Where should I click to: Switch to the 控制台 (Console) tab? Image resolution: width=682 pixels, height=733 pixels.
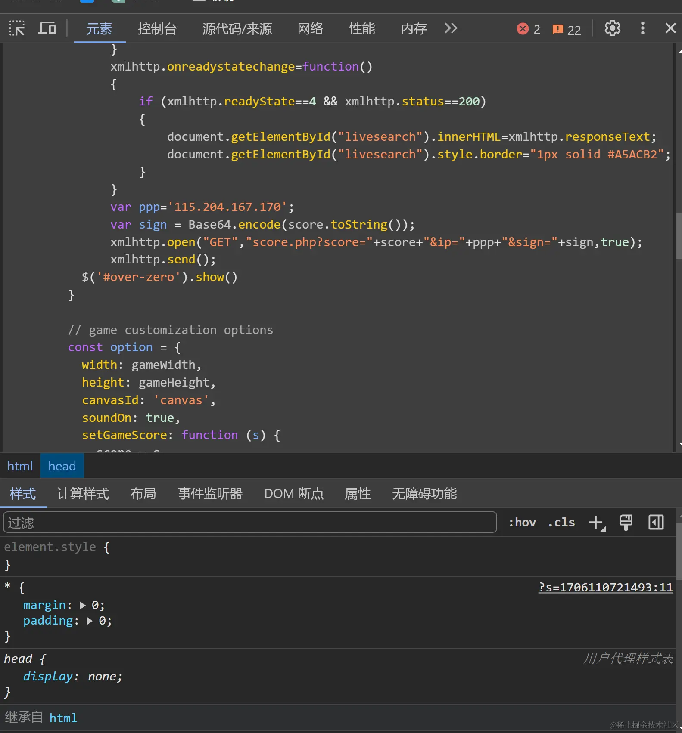[157, 29]
